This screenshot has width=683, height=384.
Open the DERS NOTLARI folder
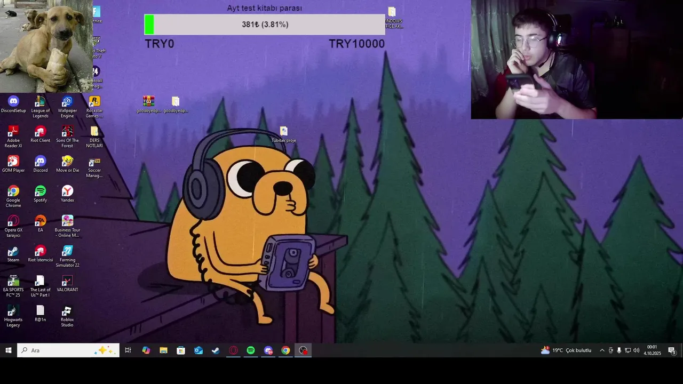pyautogui.click(x=94, y=137)
